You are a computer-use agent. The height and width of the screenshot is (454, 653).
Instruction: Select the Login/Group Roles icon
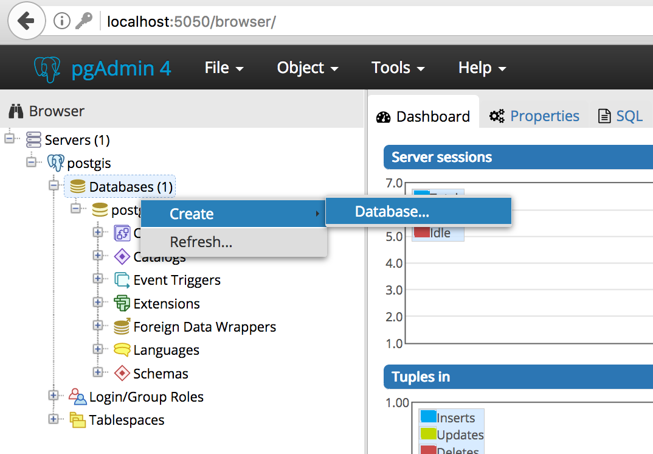pyautogui.click(x=78, y=396)
